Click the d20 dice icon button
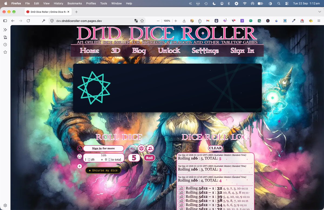This screenshot has height=210, width=324. click(x=141, y=148)
